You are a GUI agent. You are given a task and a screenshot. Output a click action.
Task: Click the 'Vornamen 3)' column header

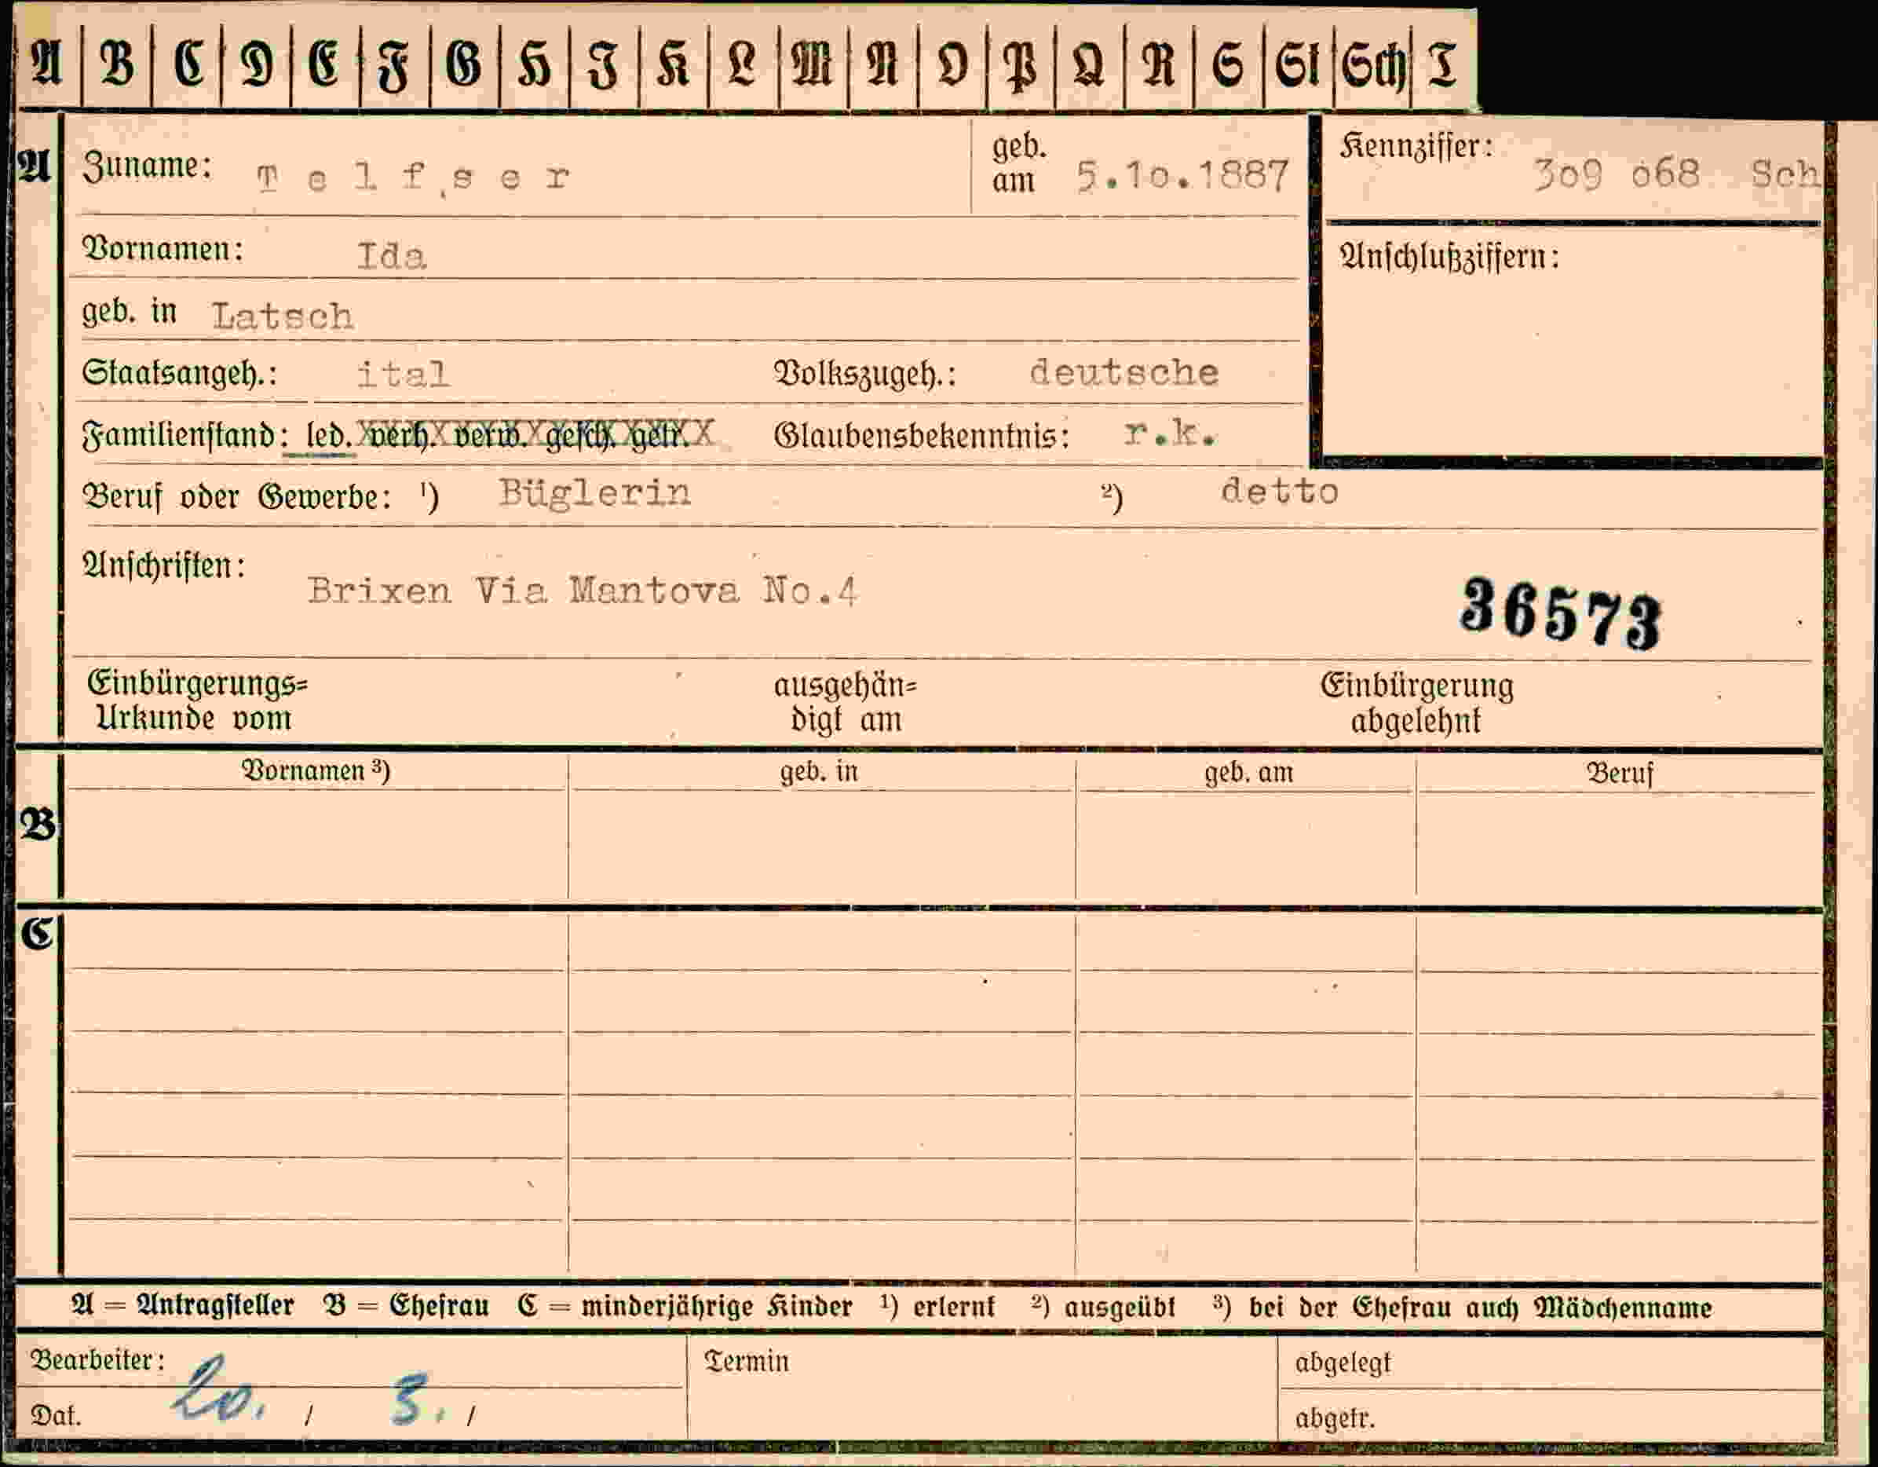click(316, 770)
